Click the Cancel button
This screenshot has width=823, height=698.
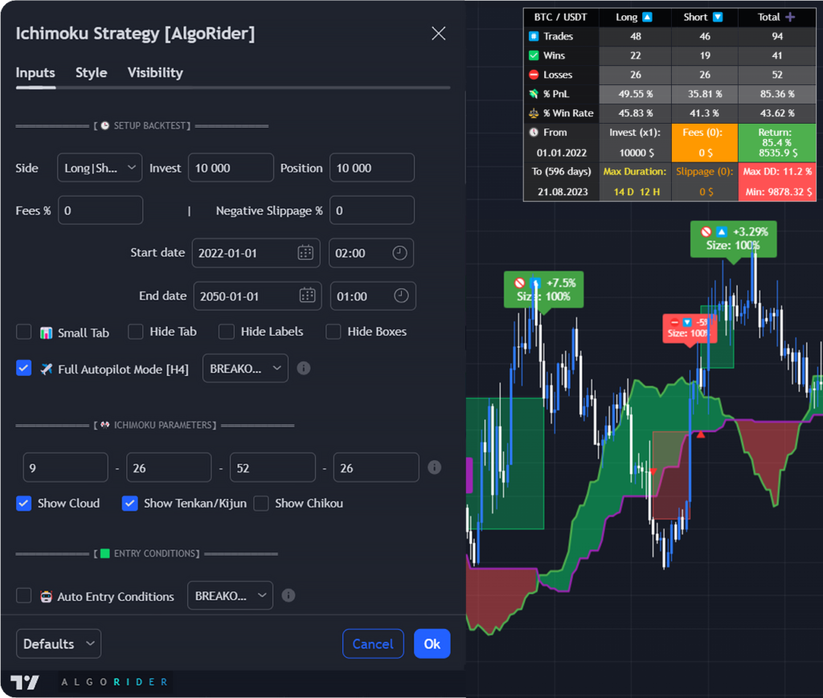pyautogui.click(x=373, y=643)
